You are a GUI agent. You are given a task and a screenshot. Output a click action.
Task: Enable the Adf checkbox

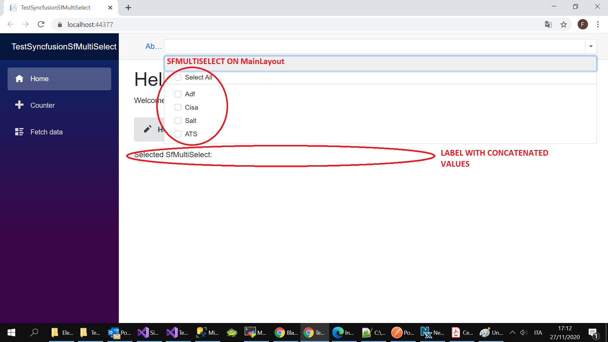pos(178,94)
